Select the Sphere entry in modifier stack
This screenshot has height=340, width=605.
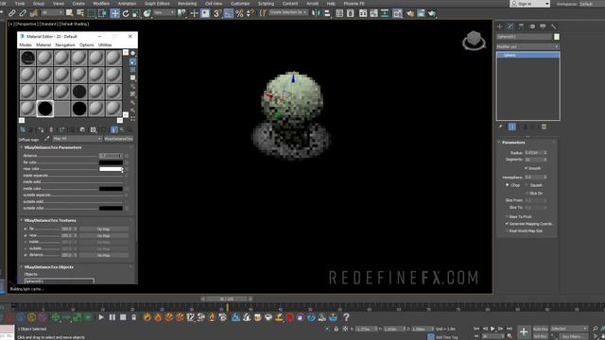click(x=527, y=55)
